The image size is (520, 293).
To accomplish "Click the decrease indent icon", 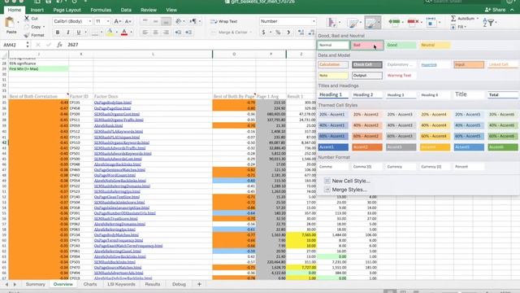I will tap(178, 33).
